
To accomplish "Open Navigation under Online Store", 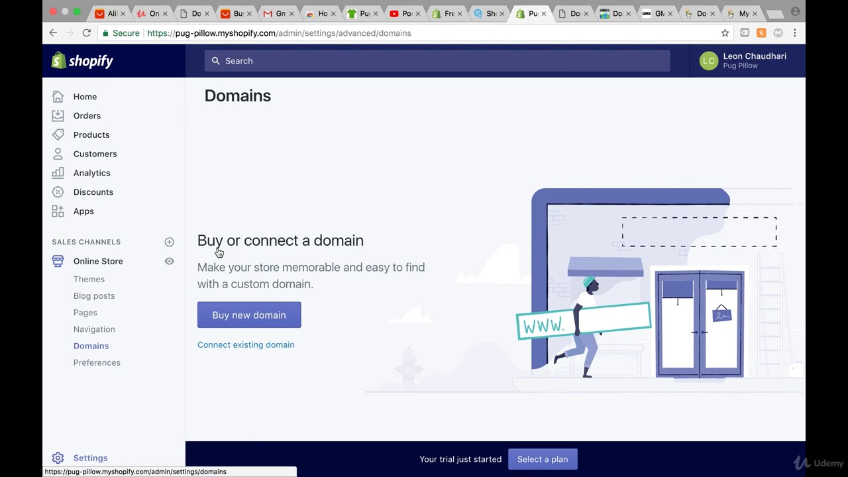I will (94, 329).
